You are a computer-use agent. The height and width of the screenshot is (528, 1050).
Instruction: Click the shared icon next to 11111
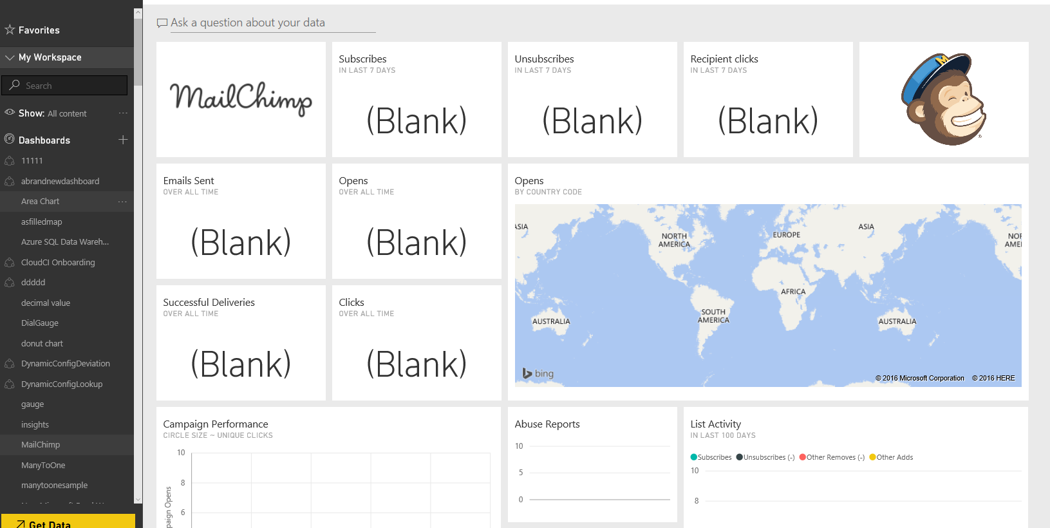(10, 160)
